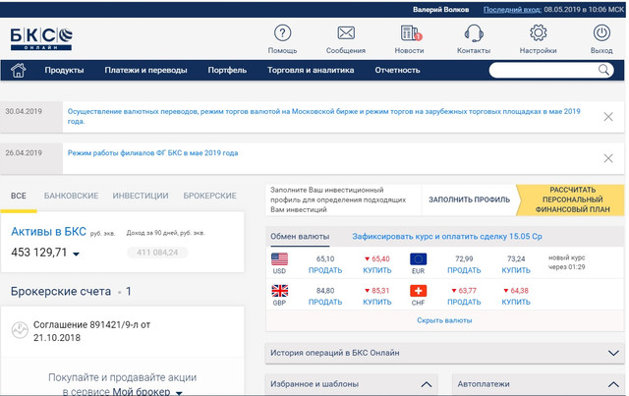Dismiss the 30.04.2019 news notification
This screenshot has width=629, height=396.
[607, 113]
